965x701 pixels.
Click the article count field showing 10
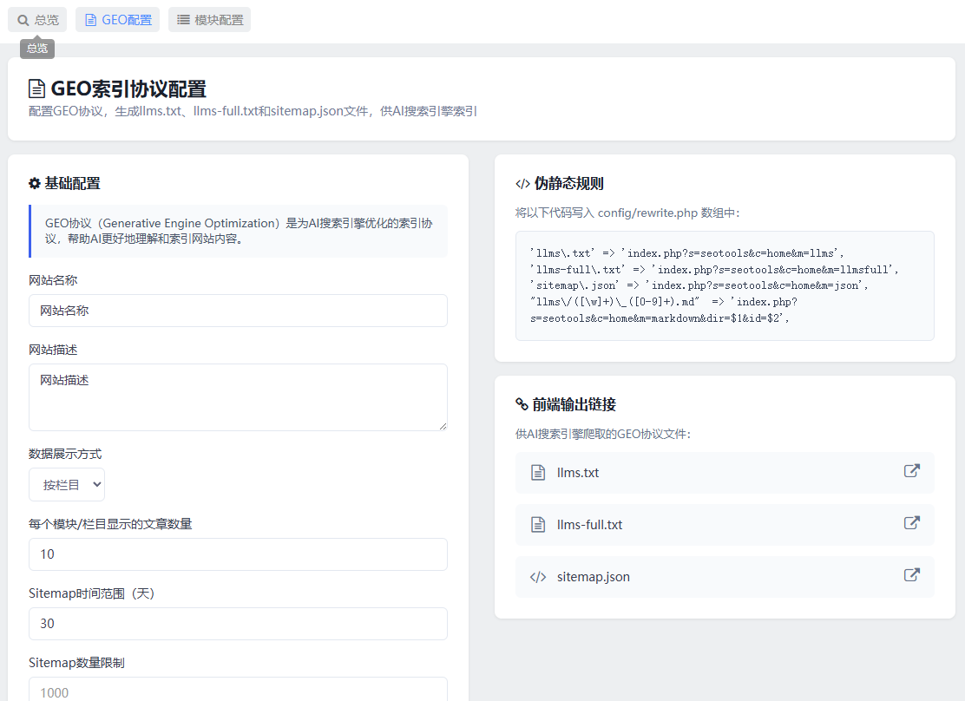[x=238, y=554]
